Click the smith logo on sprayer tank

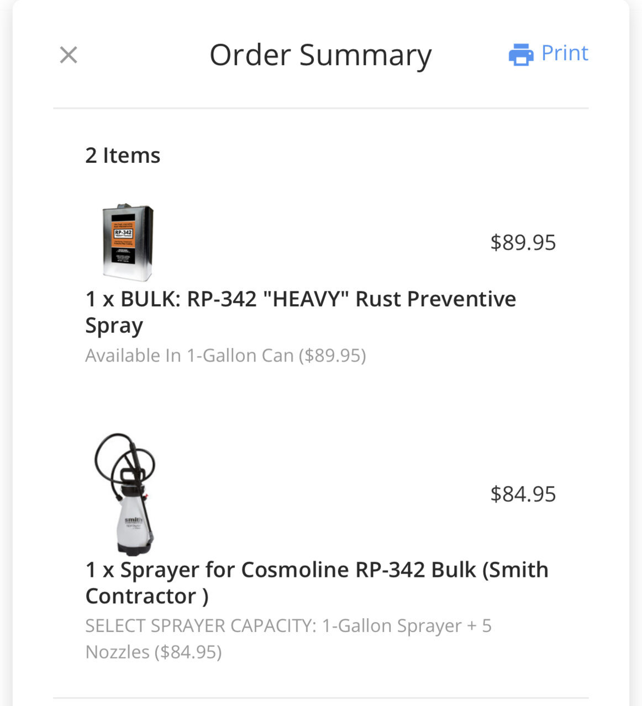[134, 520]
